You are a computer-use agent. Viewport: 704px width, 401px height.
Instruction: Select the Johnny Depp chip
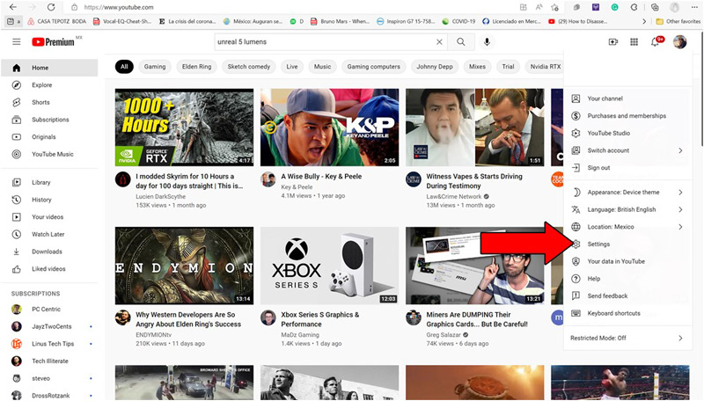(x=435, y=66)
